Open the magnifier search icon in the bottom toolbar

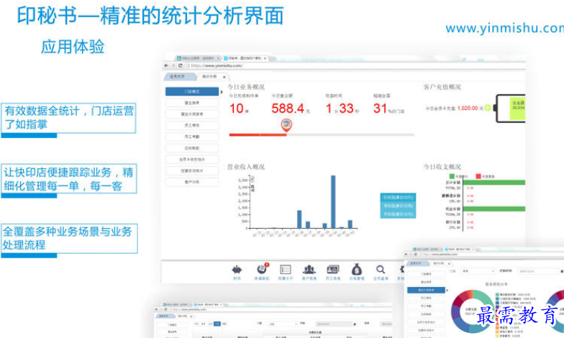click(x=381, y=269)
